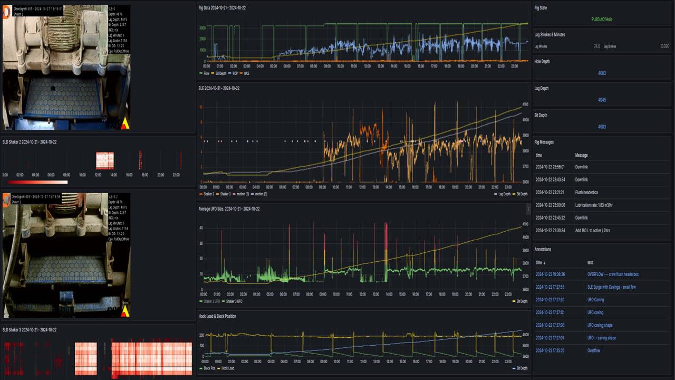Viewport: 675px width, 380px height.
Task: Click the warning triangle on Shaker 3 camera
Action: pos(125,312)
